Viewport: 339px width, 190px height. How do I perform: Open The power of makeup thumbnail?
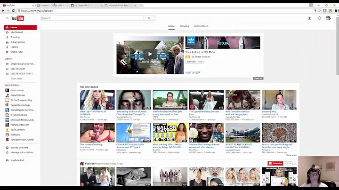(x=97, y=133)
